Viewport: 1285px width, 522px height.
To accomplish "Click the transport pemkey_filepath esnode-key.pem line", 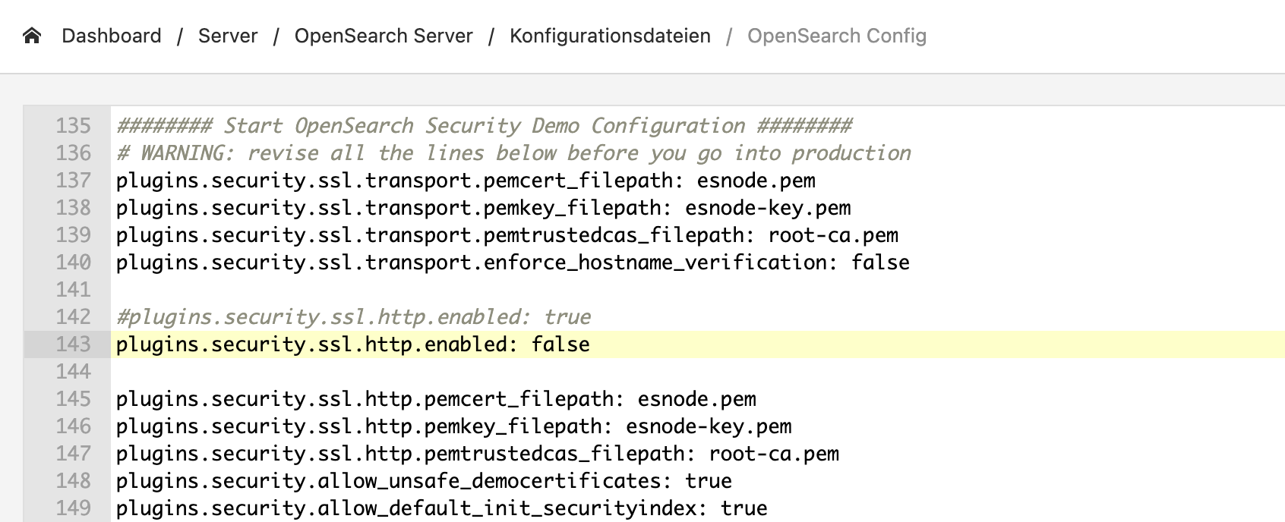I will [484, 208].
